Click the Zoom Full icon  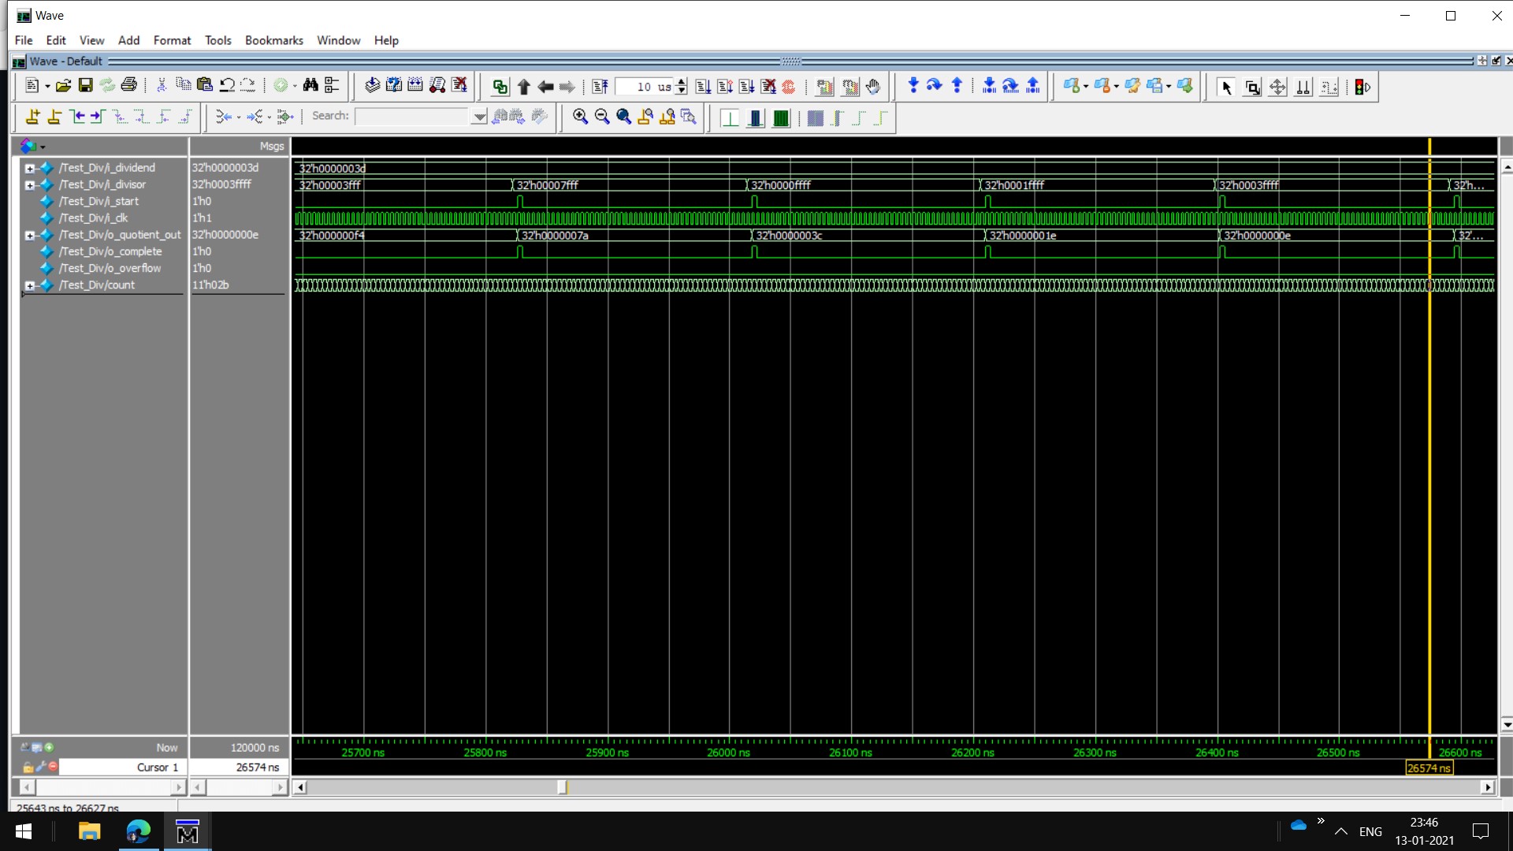tap(623, 117)
